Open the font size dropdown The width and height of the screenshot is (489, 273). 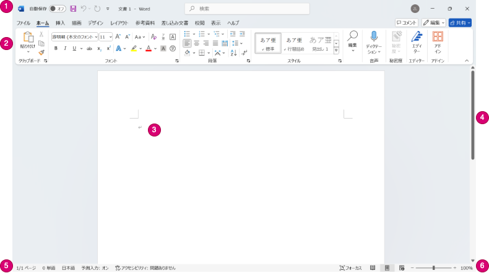coord(110,36)
